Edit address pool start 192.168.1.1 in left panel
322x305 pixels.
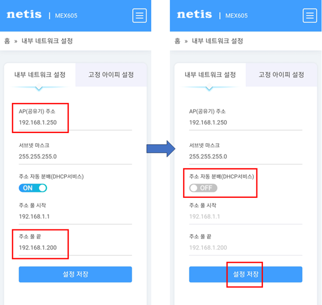(x=75, y=217)
